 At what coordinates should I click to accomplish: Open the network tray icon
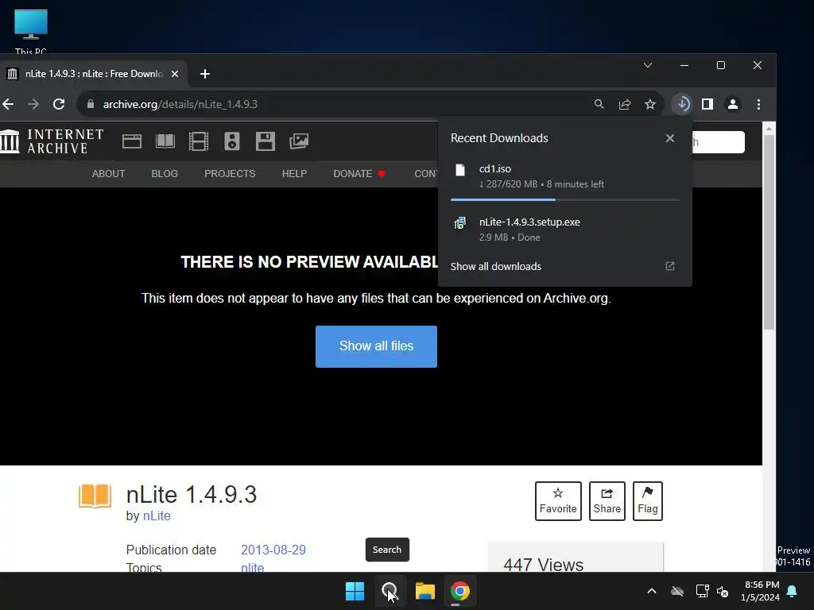pos(702,591)
